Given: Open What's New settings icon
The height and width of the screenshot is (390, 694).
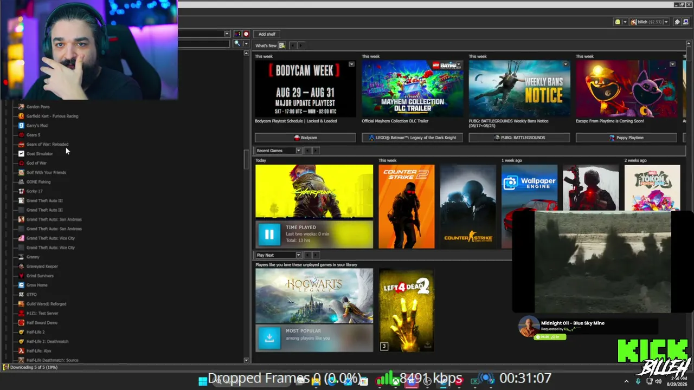Looking at the screenshot, I should (282, 45).
